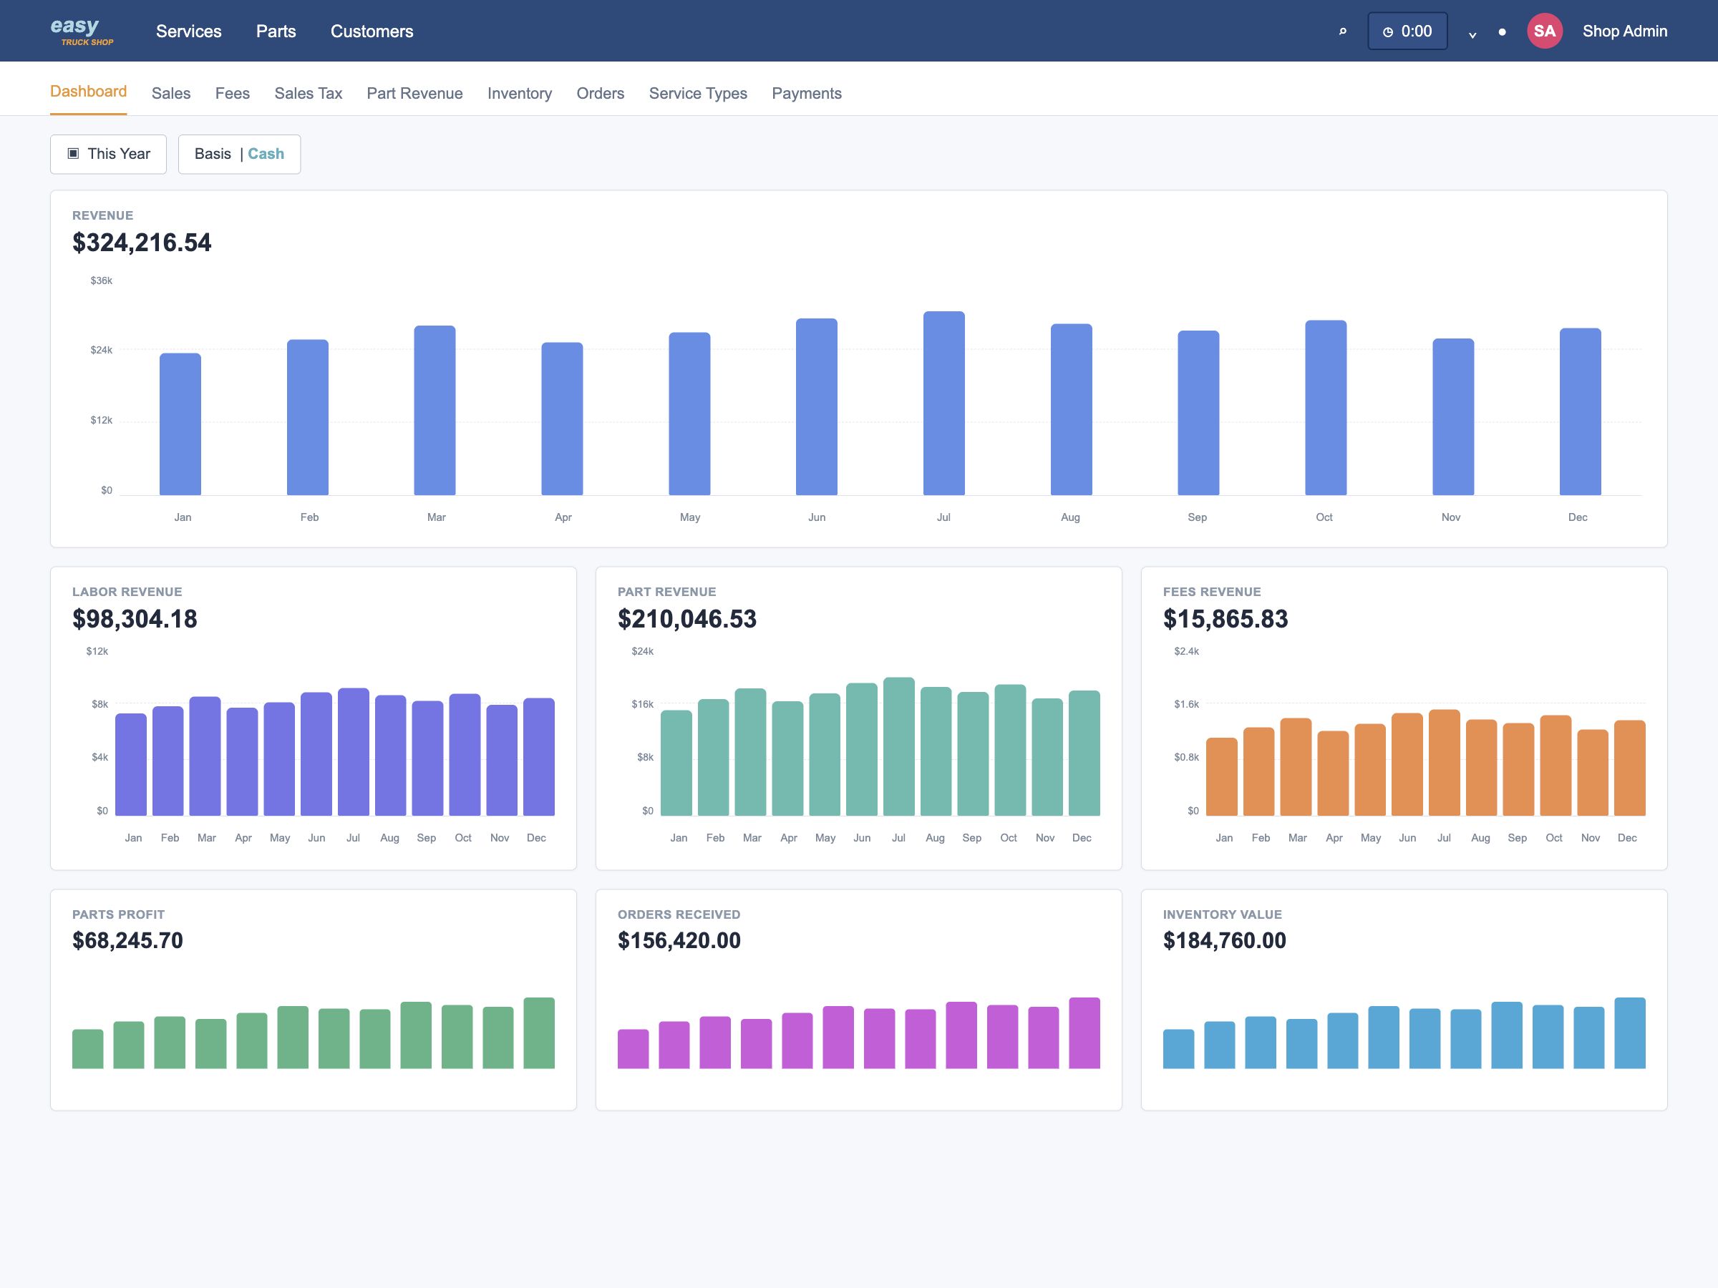The image size is (1718, 1288).
Task: Click the Dec bar in Labor Revenue
Action: [x=539, y=757]
